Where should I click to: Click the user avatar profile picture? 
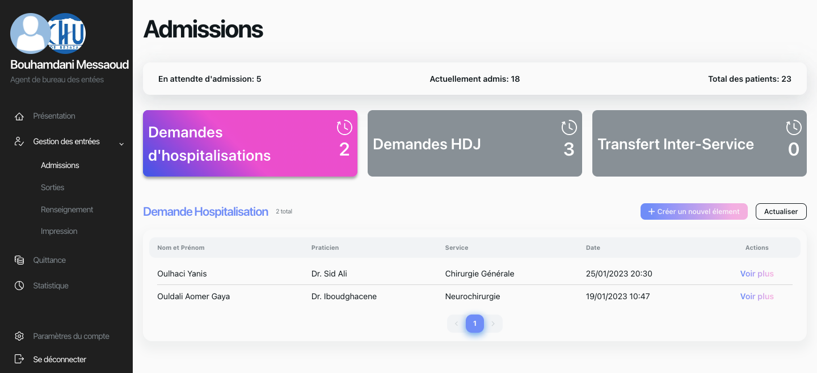click(28, 33)
